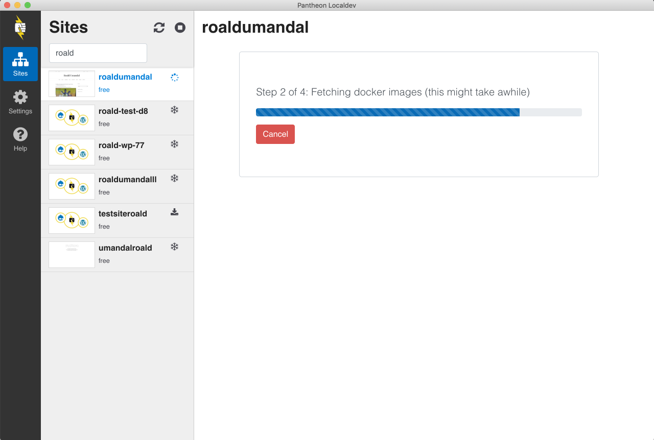This screenshot has width=654, height=440.
Task: Click roaldumandal site thumbnail
Action: tap(72, 84)
